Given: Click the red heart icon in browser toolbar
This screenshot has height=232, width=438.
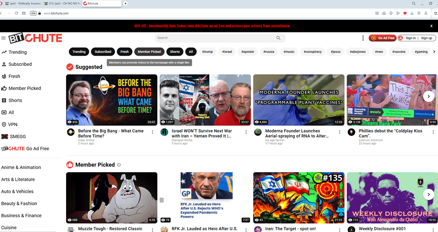Looking at the screenshot, I should point(405,13).
